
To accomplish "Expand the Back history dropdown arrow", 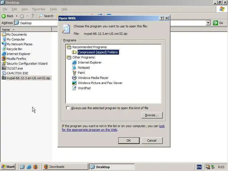I will [x=17, y=16].
